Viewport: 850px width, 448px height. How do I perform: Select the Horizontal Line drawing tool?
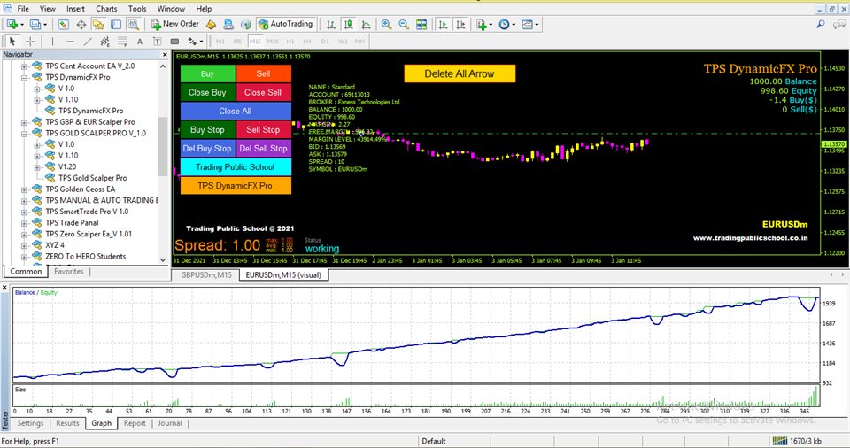[x=70, y=42]
